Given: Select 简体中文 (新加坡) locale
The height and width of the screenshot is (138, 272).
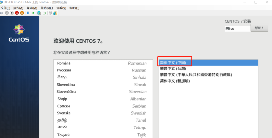Looking at the screenshot, I should [208, 81].
